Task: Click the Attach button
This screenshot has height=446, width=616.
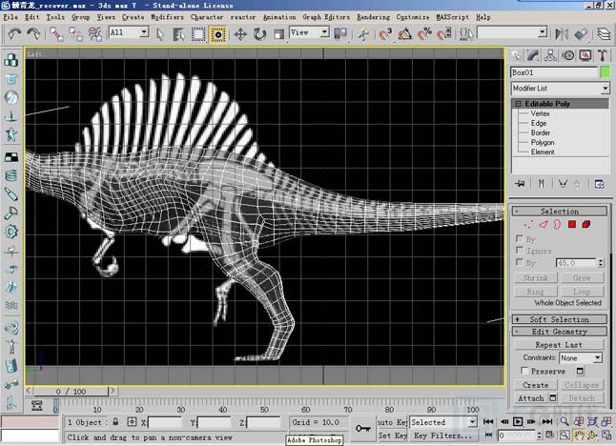Action: (x=531, y=398)
